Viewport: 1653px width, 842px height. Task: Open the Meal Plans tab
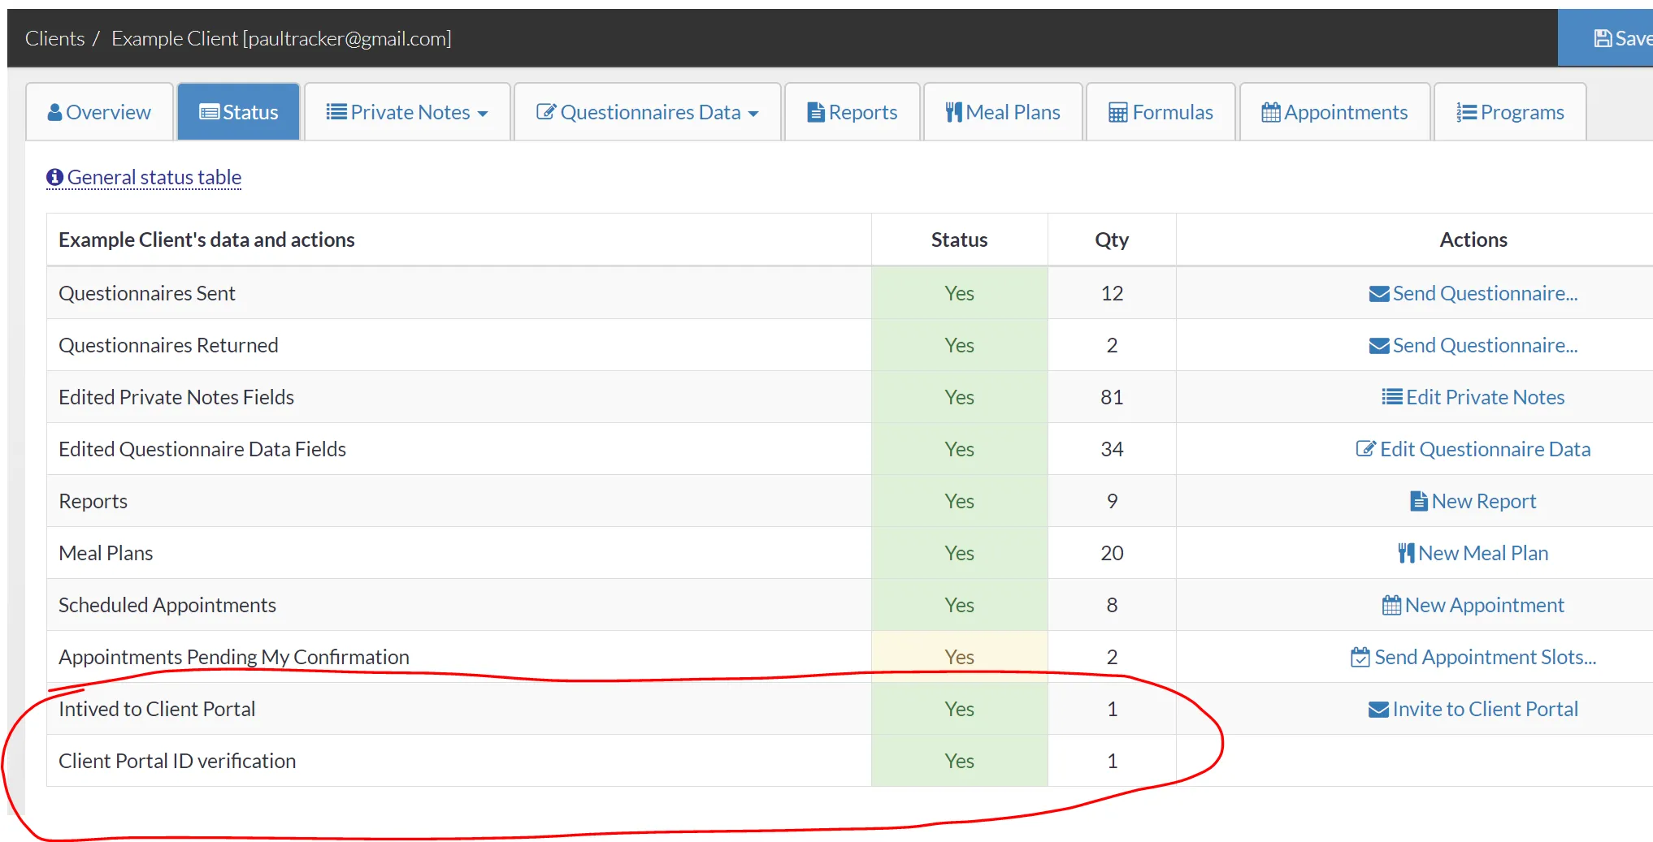click(x=1003, y=112)
